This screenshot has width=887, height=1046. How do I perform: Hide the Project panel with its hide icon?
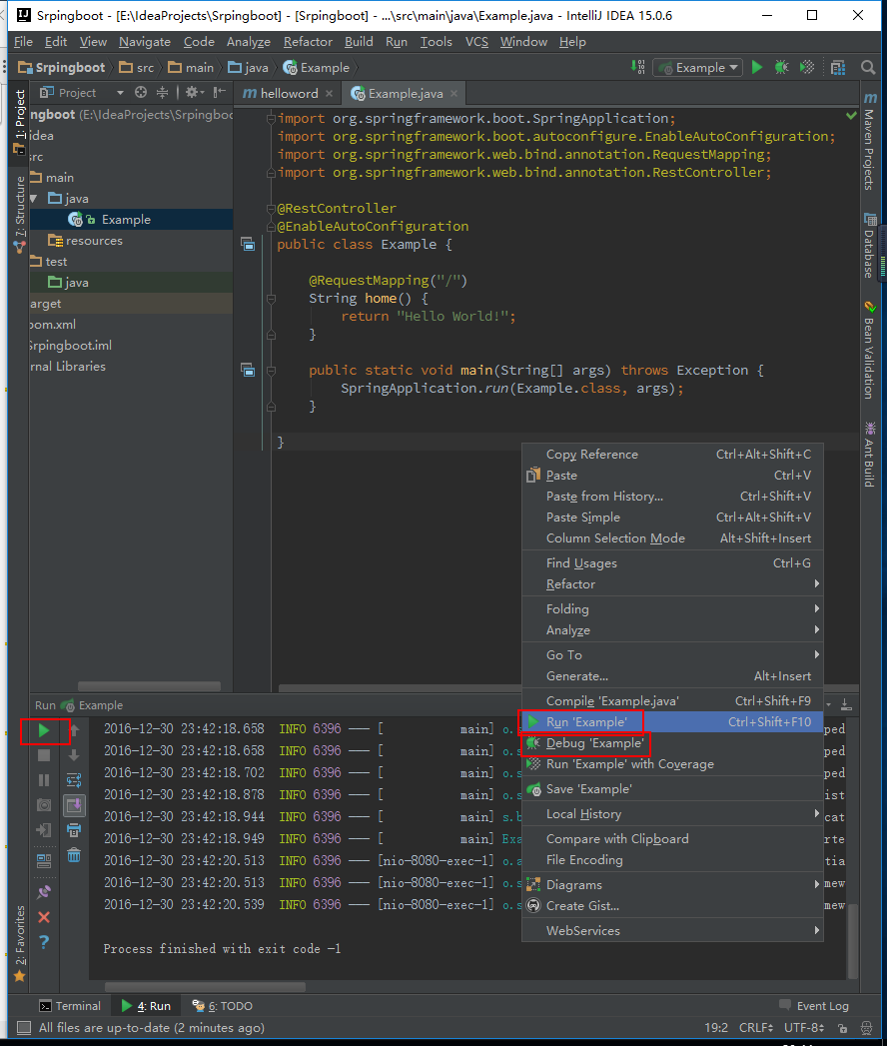pyautogui.click(x=219, y=92)
